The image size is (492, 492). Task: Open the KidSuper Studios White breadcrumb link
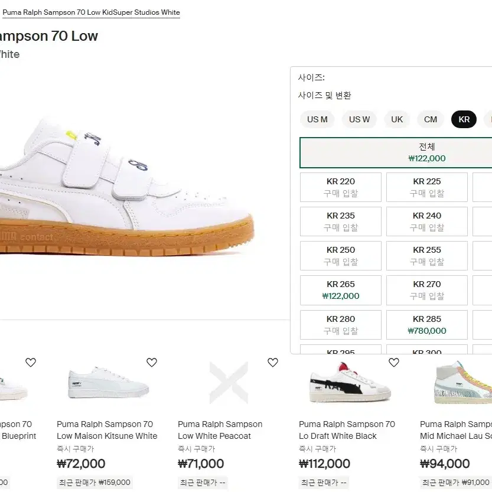coord(92,12)
